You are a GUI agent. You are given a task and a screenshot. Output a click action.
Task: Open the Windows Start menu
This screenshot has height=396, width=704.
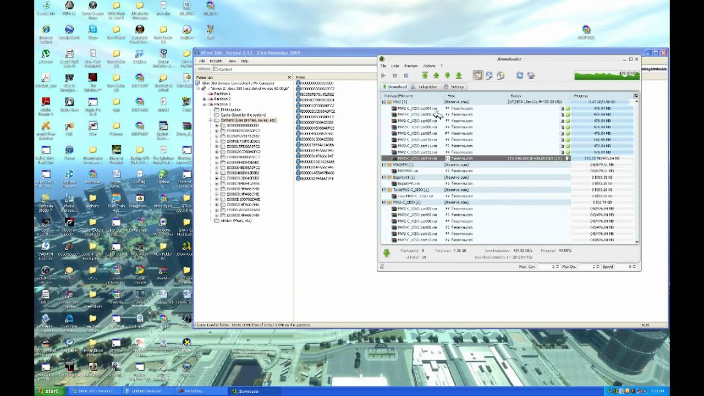point(48,391)
